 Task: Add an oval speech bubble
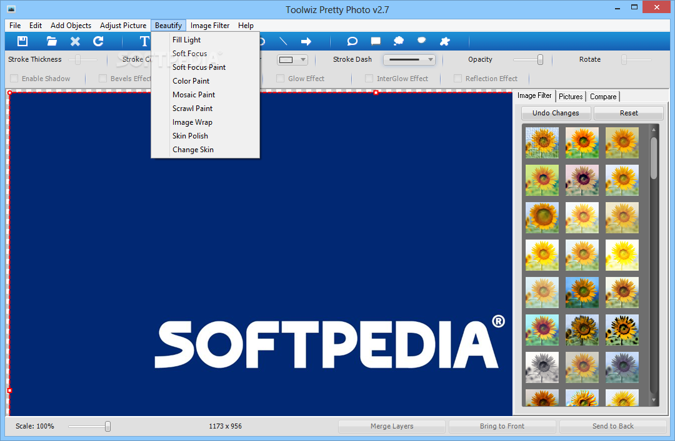tap(352, 41)
